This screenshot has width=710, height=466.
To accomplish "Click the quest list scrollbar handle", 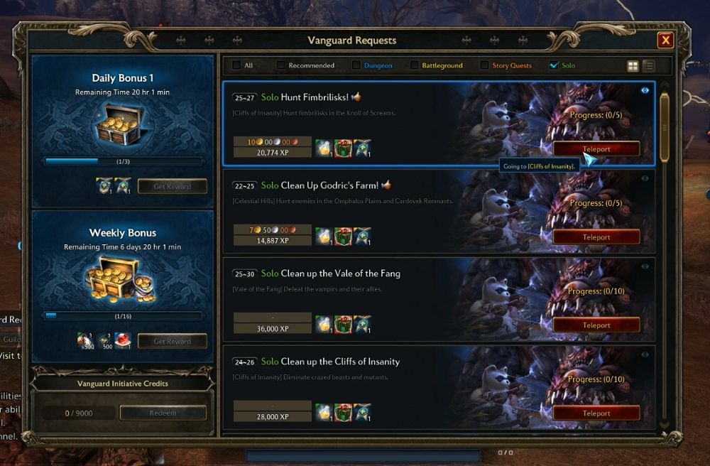I will coord(665,128).
